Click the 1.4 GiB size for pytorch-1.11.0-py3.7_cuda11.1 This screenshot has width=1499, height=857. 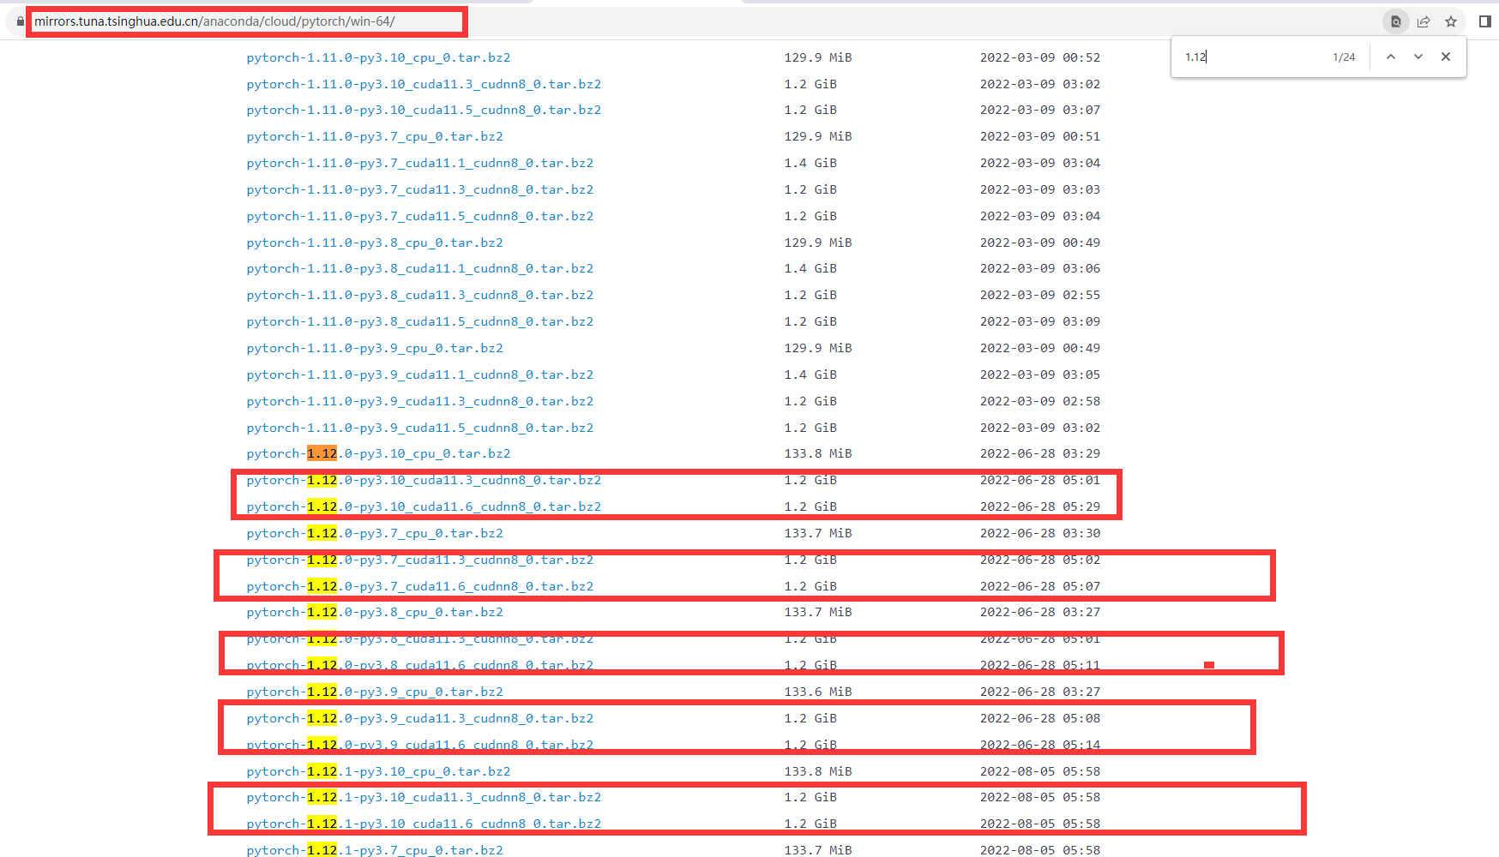(810, 163)
